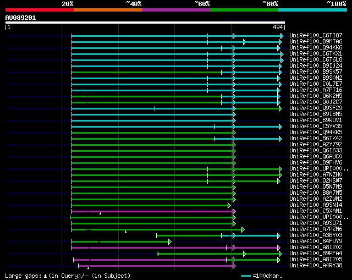This screenshot has width=352, height=280.
Task: Open hit UniRef100_B9MTA6
Action: pyautogui.click(x=316, y=42)
